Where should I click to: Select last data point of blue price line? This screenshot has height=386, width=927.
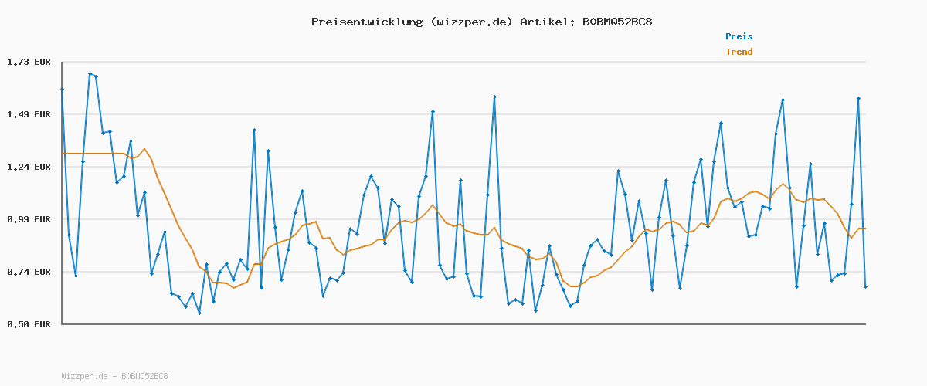[865, 287]
